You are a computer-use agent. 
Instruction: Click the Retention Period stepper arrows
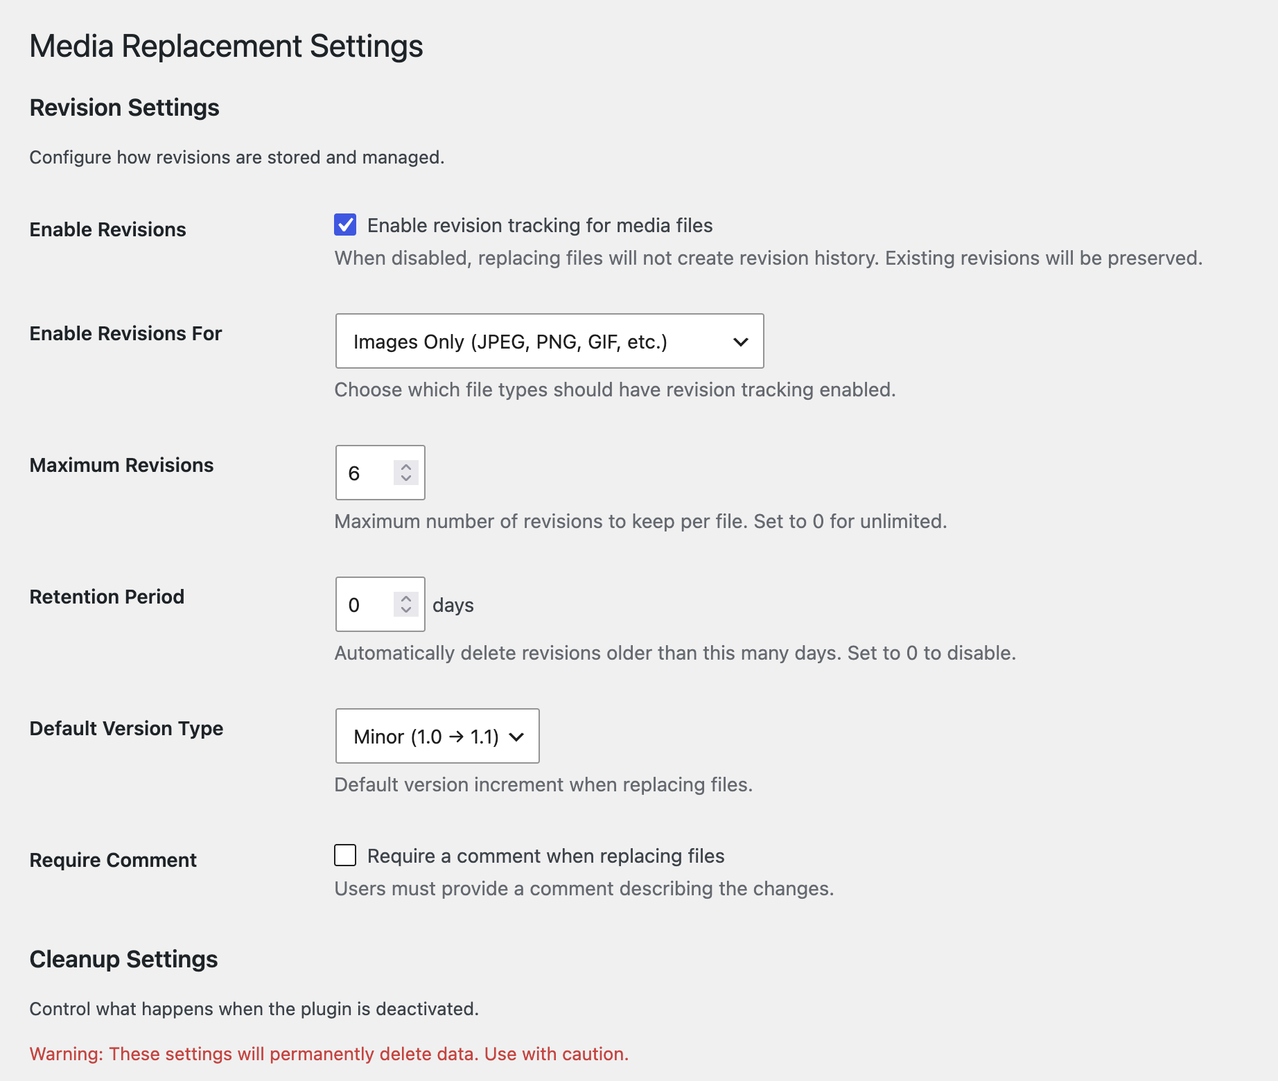pos(406,604)
